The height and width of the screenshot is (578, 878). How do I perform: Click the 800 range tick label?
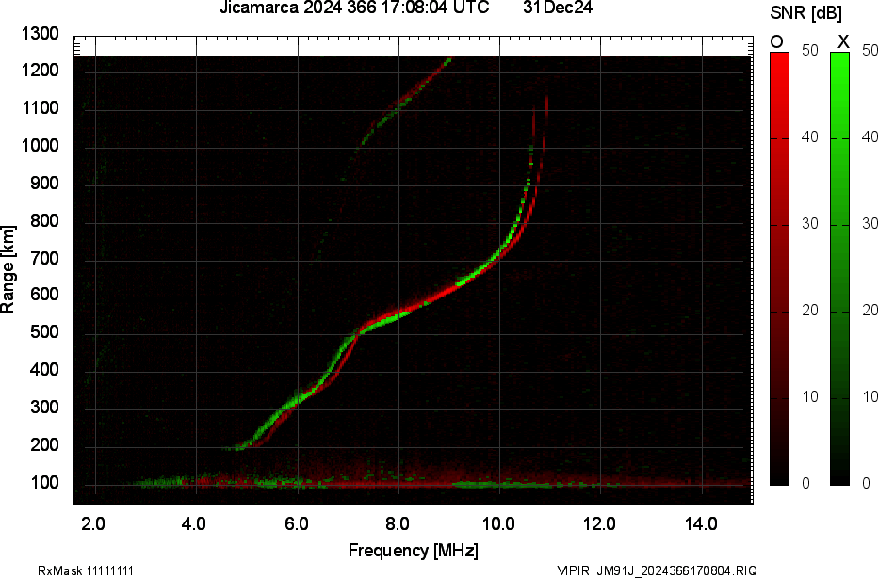(44, 220)
